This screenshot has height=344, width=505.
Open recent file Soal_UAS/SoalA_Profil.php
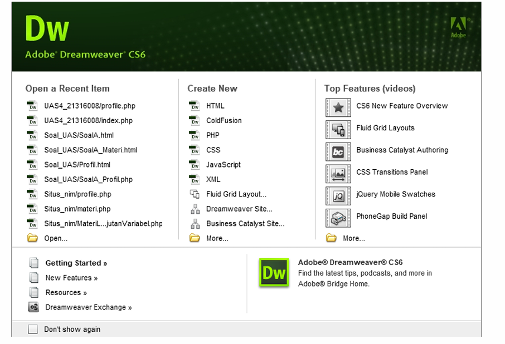[88, 179]
